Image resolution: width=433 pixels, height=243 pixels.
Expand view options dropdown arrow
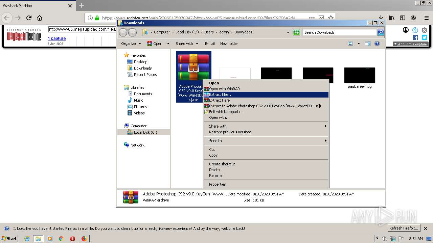click(359, 44)
